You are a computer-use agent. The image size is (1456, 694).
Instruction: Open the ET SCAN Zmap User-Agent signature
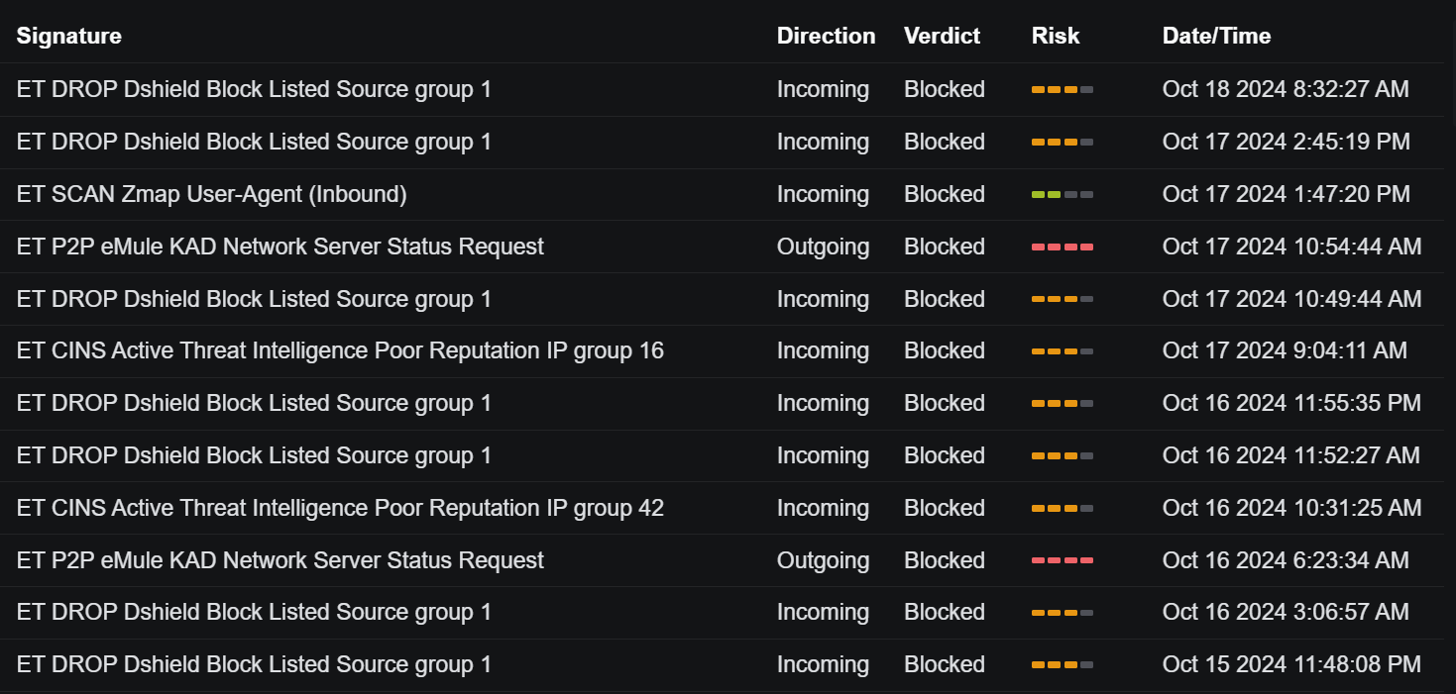click(x=212, y=195)
